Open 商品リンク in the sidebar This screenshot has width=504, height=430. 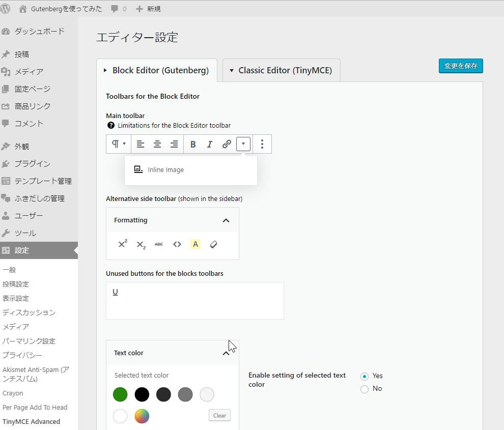(x=39, y=106)
